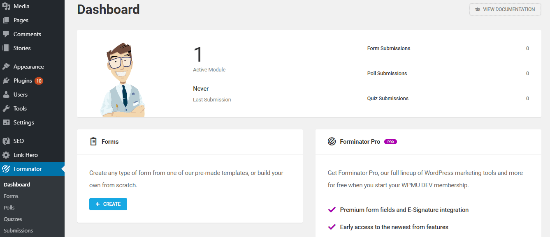The image size is (550, 237).
Task: Click the Form Submissions row
Action: pyautogui.click(x=448, y=48)
